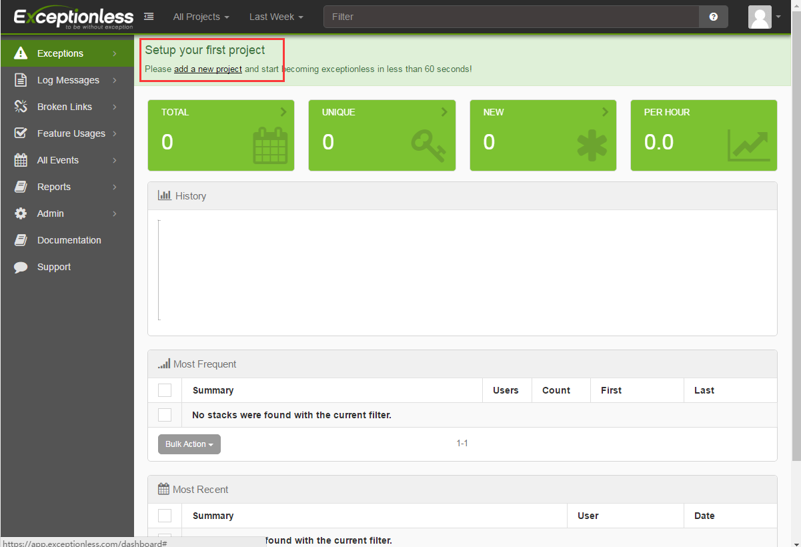Click the asterisk icon in the NEW tile
This screenshot has width=801, height=547.
592,146
